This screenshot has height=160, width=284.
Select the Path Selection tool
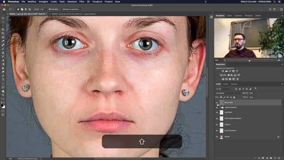(x=3, y=84)
